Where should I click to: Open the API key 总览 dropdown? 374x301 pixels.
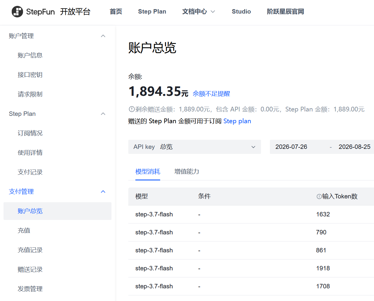pos(195,147)
